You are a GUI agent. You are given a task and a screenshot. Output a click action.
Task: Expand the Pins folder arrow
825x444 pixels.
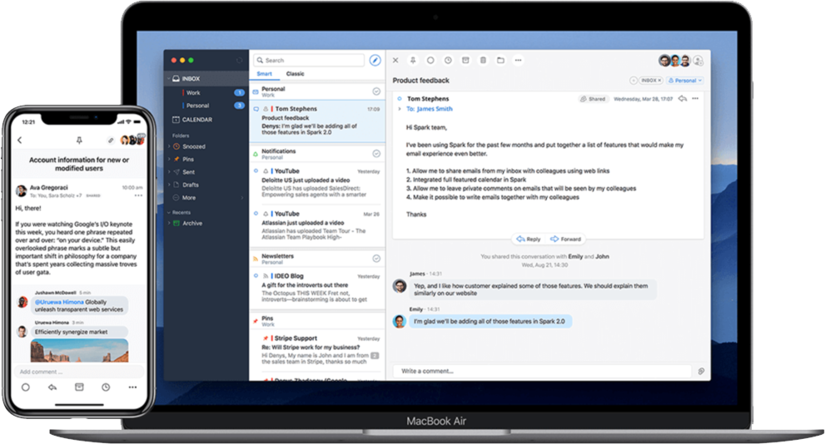169,159
